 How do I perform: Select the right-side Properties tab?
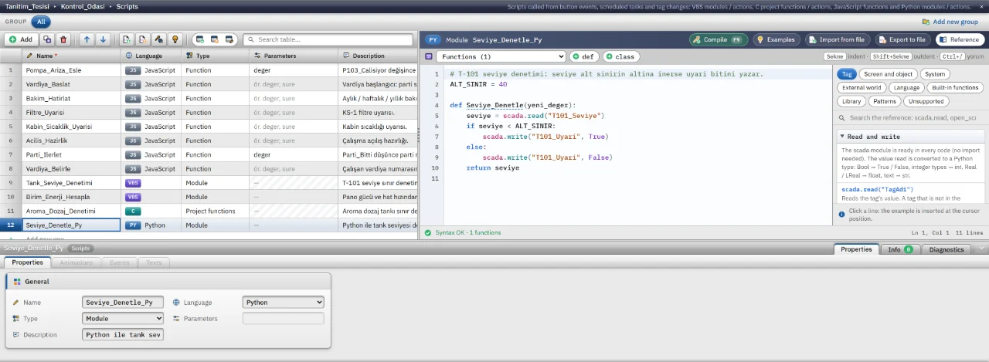pos(856,249)
